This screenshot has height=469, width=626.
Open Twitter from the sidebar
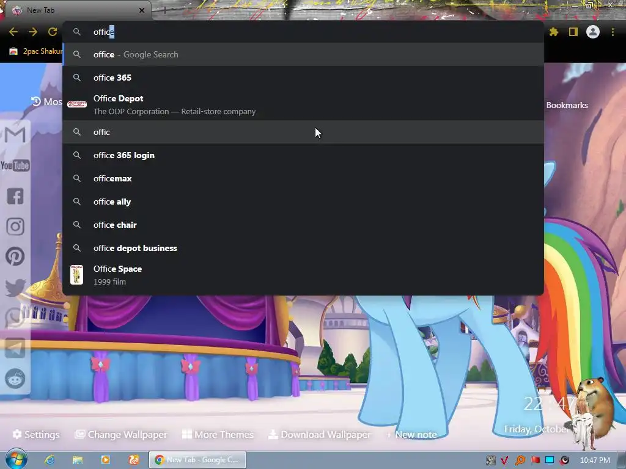click(x=15, y=287)
